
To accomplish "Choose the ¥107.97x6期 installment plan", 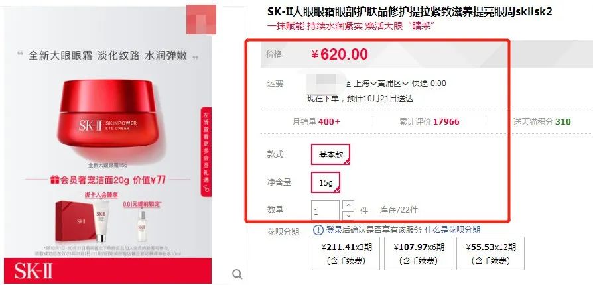I will [418, 253].
